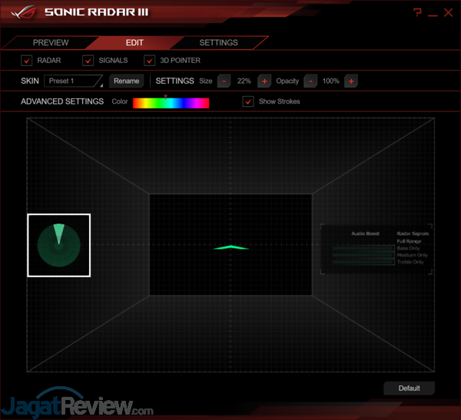Image resolution: width=461 pixels, height=420 pixels.
Task: Switch to the PREVIEW tab
Action: point(51,43)
